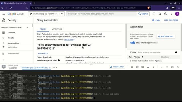Image resolution: width=182 pixels, height=102 pixels.
Task: Click the blue Search button
Action: click(143, 14)
